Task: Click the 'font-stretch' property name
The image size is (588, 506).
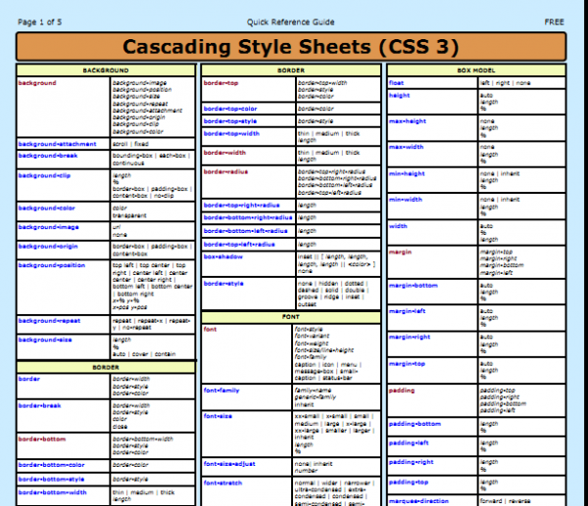Action: tap(222, 483)
